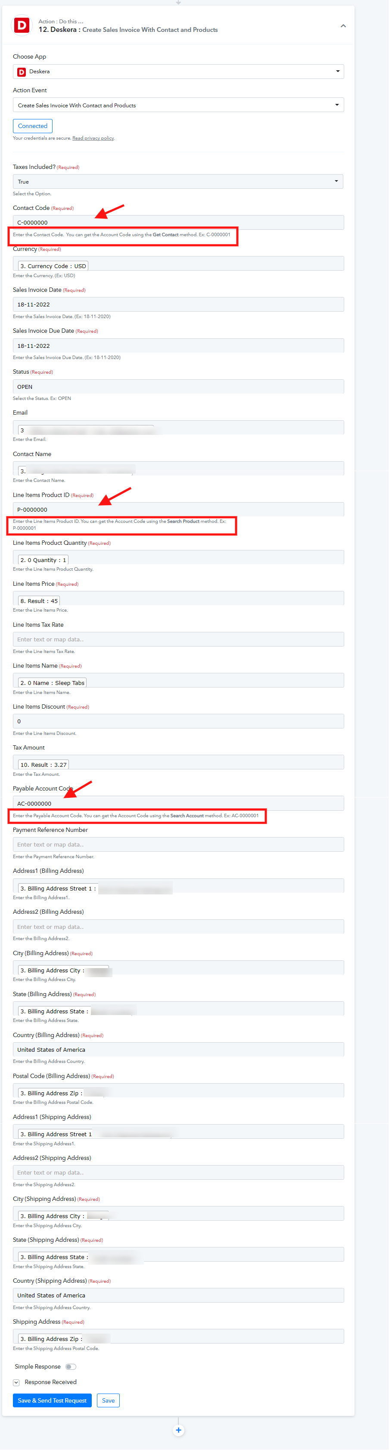The image size is (389, 1450).
Task: Select the Sales Invoice Date field
Action: [178, 304]
